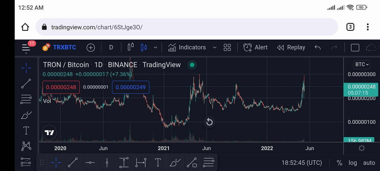This screenshot has height=171, width=380.
Task: Open indicator templates grid icon
Action: tap(227, 47)
